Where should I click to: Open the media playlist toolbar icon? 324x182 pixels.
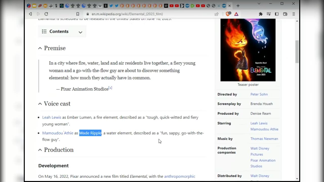tap(269, 14)
